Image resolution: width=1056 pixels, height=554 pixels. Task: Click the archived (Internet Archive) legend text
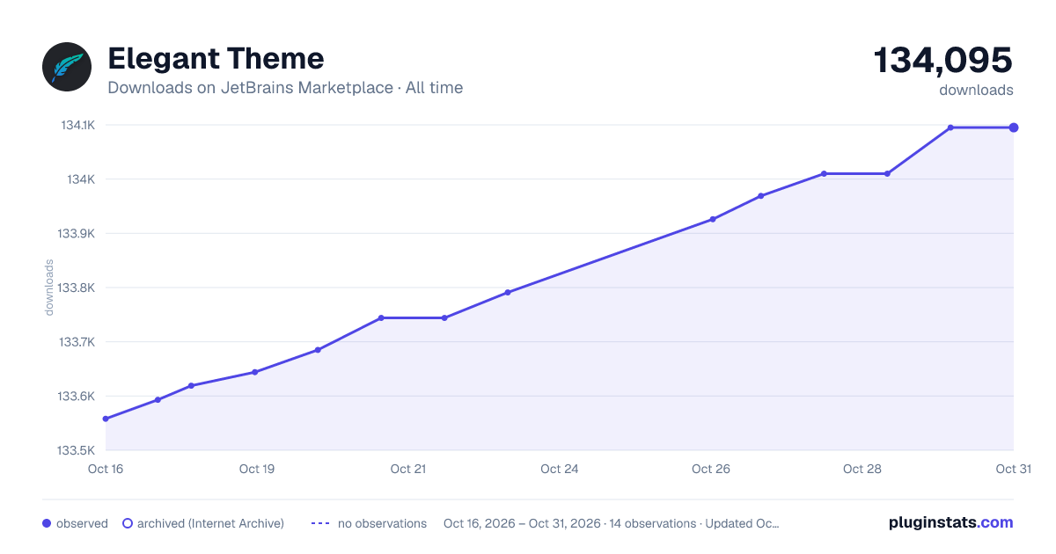(x=210, y=523)
